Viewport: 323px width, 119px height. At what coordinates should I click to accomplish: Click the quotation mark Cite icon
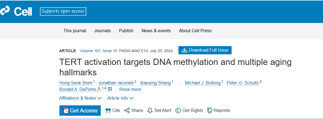[x=108, y=110]
